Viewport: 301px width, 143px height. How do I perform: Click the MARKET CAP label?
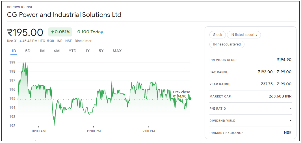coord(220,96)
